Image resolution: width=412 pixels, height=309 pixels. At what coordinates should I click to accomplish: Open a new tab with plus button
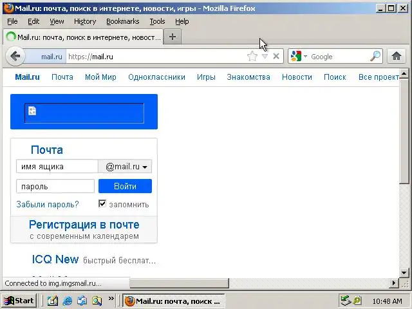click(x=173, y=37)
